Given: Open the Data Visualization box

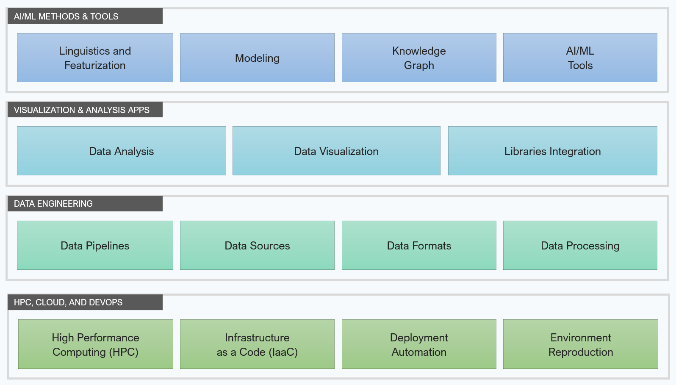Looking at the screenshot, I should 336,151.
